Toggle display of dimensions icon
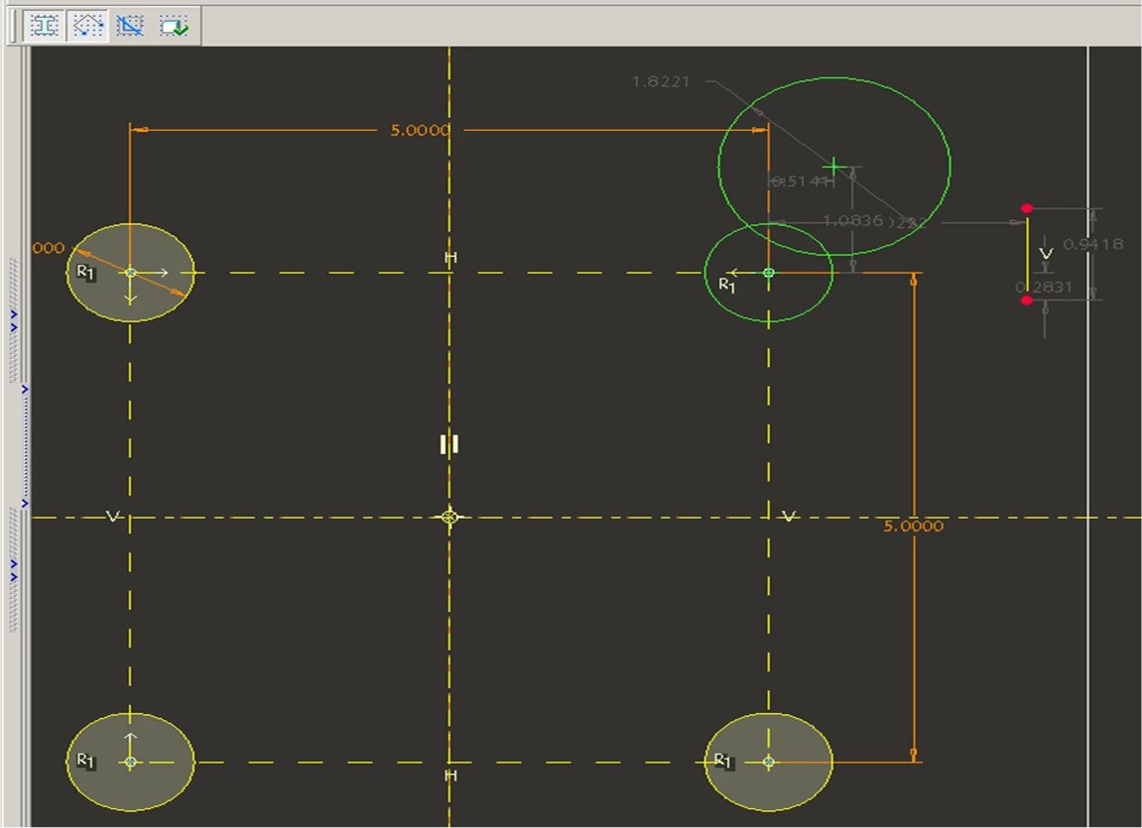1142x828 pixels. point(44,26)
